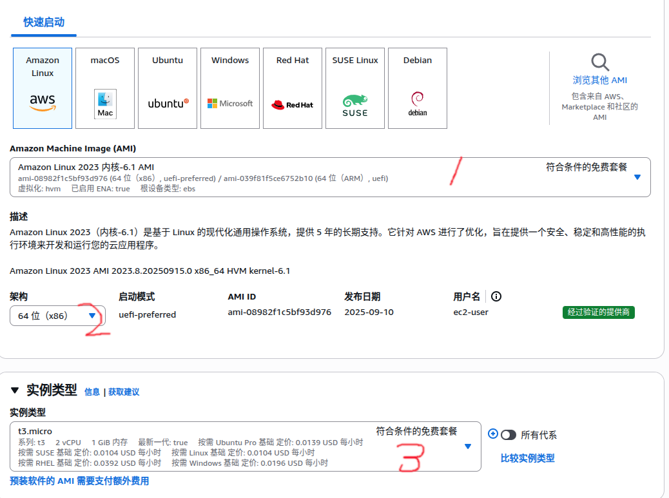Click the SUSE chameleon logo

pos(355,105)
